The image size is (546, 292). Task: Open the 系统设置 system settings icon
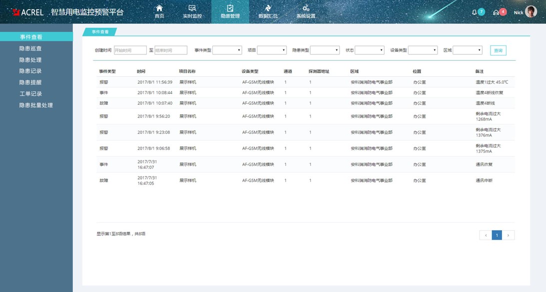(306, 11)
